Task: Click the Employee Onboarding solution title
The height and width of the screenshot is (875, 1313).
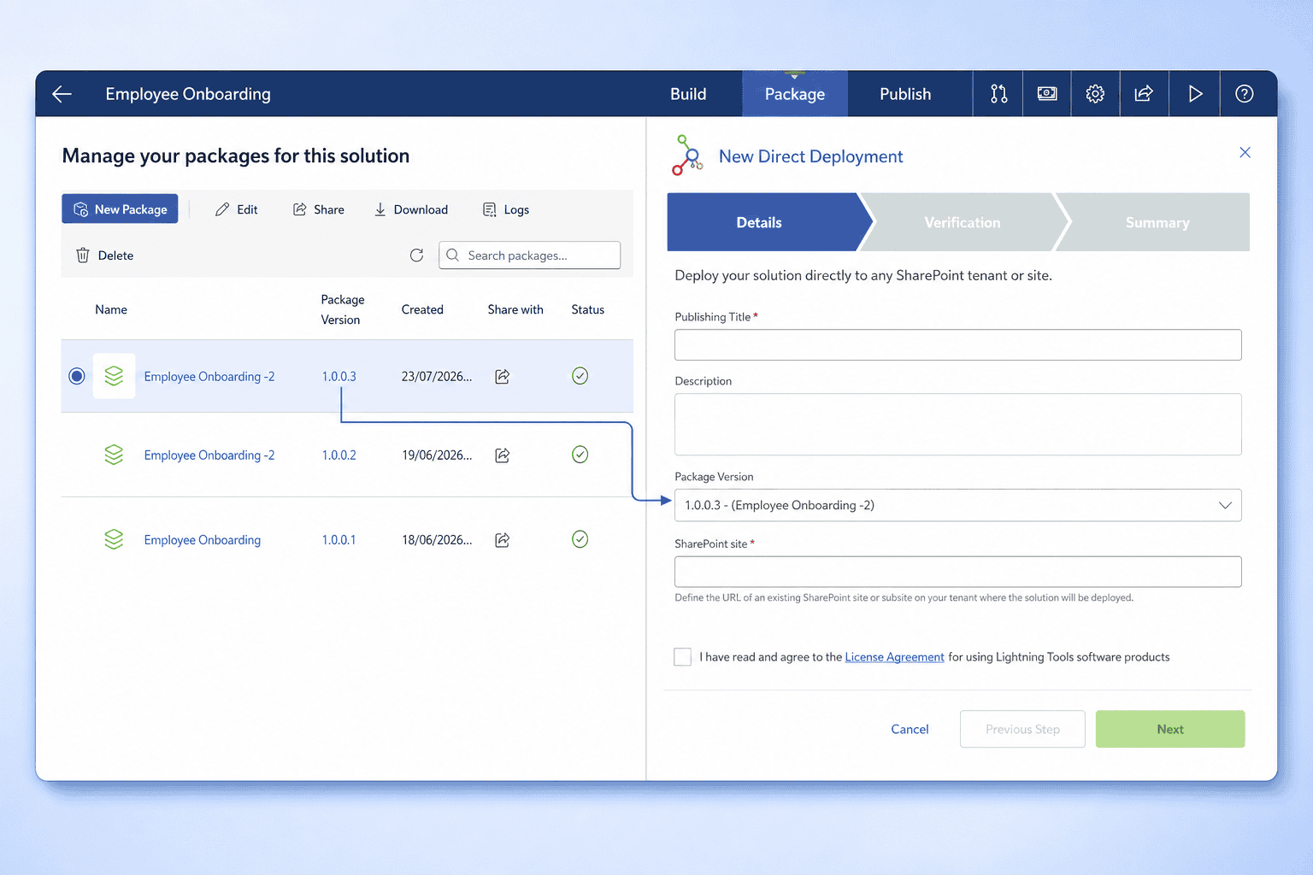Action: click(188, 94)
